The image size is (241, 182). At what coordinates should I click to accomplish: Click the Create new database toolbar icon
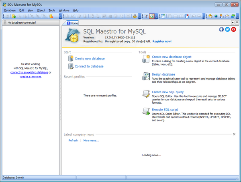[13, 16]
